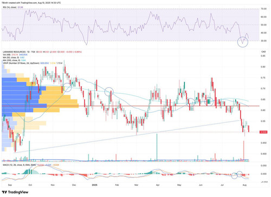
Task: Click the 0.050 MACD axis label
Action: point(263,166)
